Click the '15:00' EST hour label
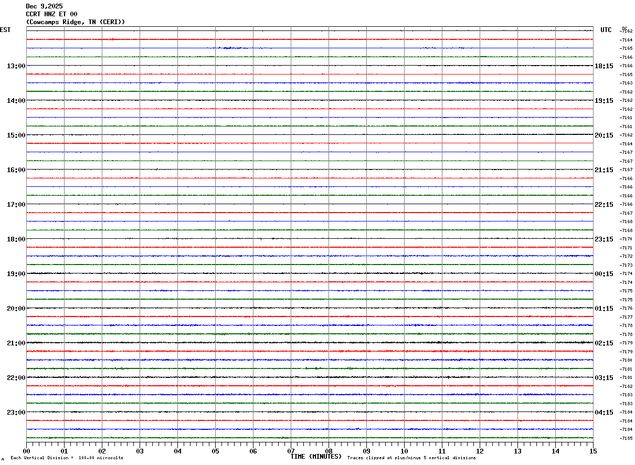 coord(16,135)
